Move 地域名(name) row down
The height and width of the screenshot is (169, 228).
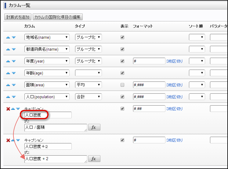click(14, 38)
